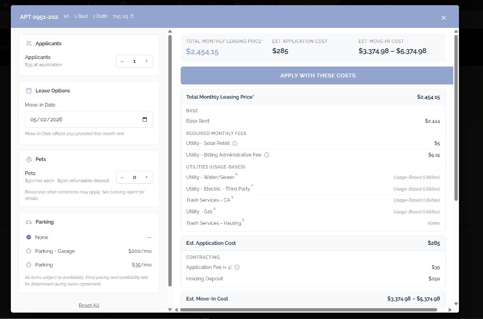Close the APT 0951-202 modal with the X icon

443,18
